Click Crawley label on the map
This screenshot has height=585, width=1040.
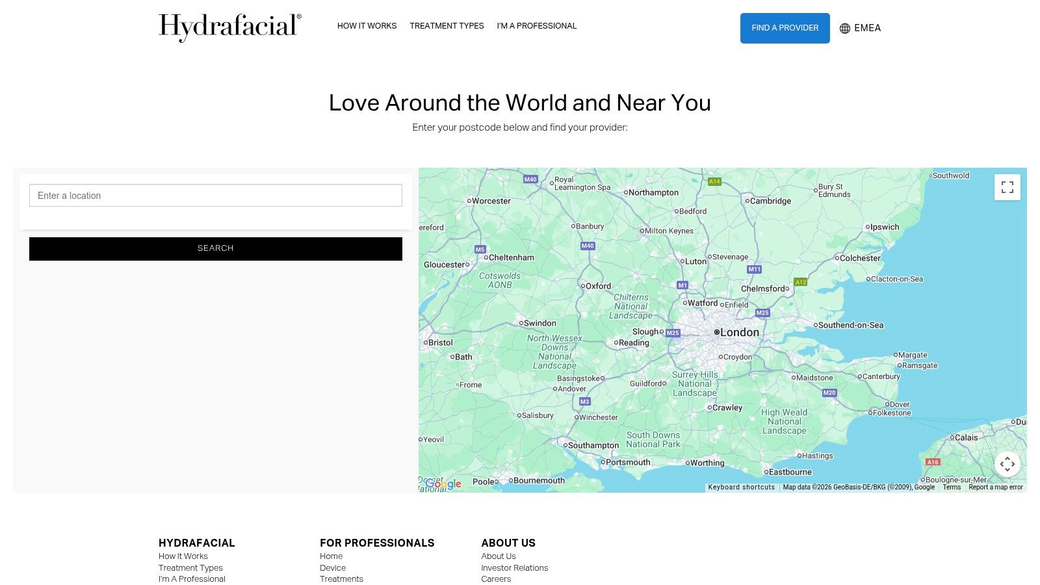(727, 408)
